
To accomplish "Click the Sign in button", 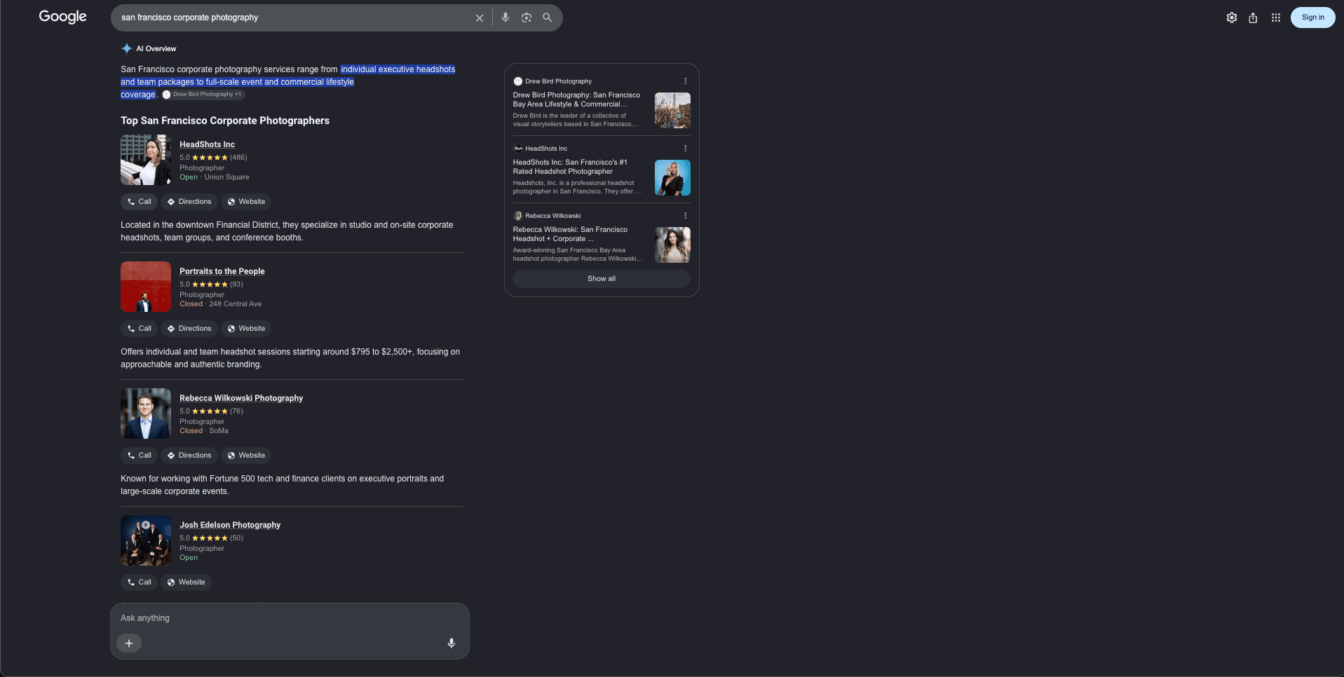I will point(1313,18).
